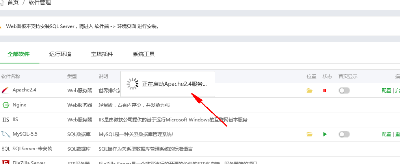Click IIS software name
Screen dimensions: 400x164
[x=15, y=119]
